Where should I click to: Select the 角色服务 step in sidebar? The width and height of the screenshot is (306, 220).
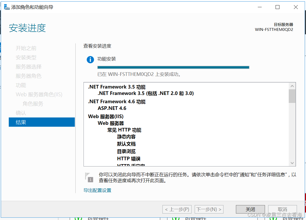[x=33, y=104]
